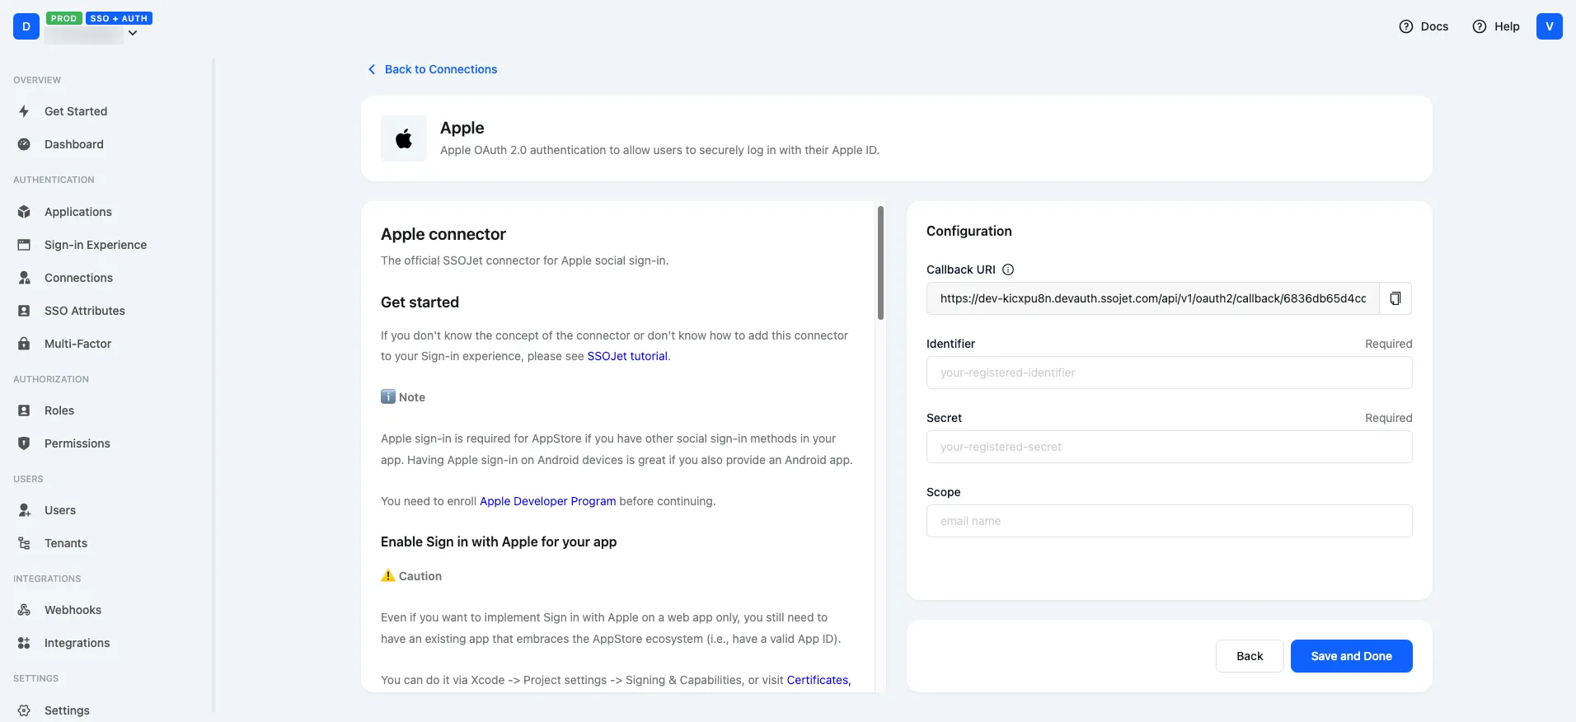1576x722 pixels.
Task: Click the Docs question mark icon
Action: click(1406, 26)
